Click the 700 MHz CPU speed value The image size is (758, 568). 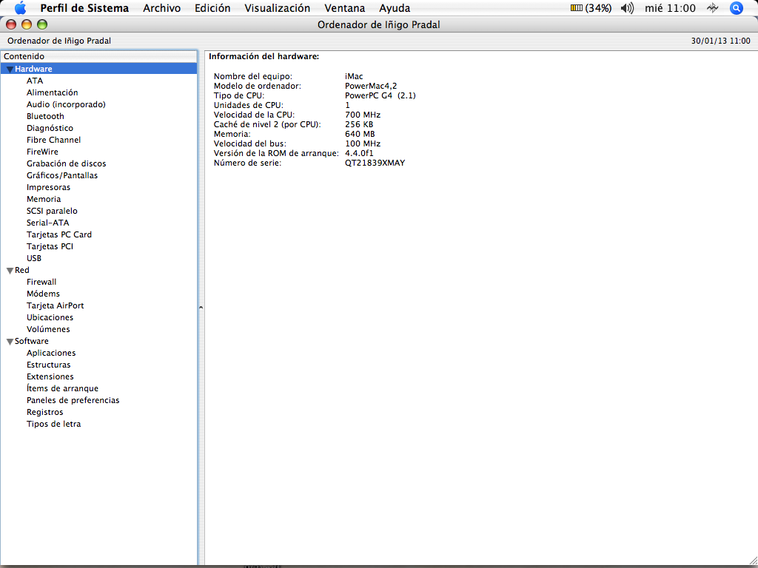click(x=363, y=115)
